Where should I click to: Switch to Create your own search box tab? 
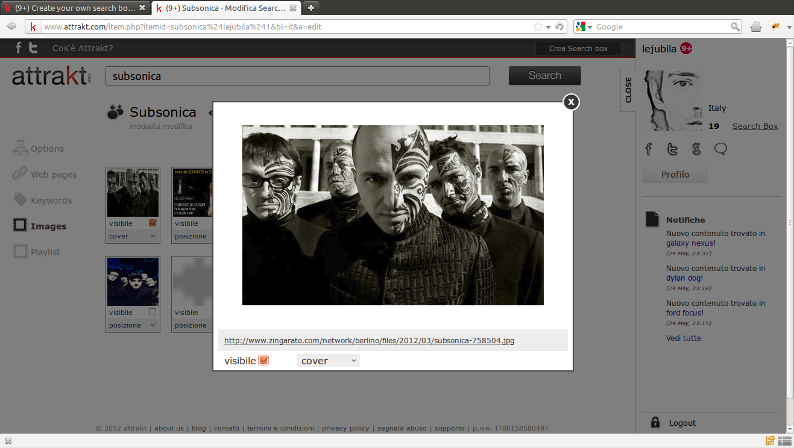click(75, 8)
